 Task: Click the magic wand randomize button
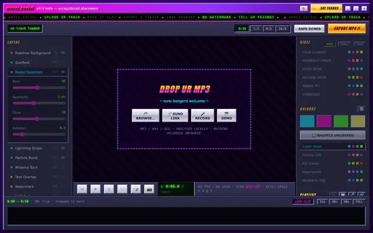click(136, 189)
